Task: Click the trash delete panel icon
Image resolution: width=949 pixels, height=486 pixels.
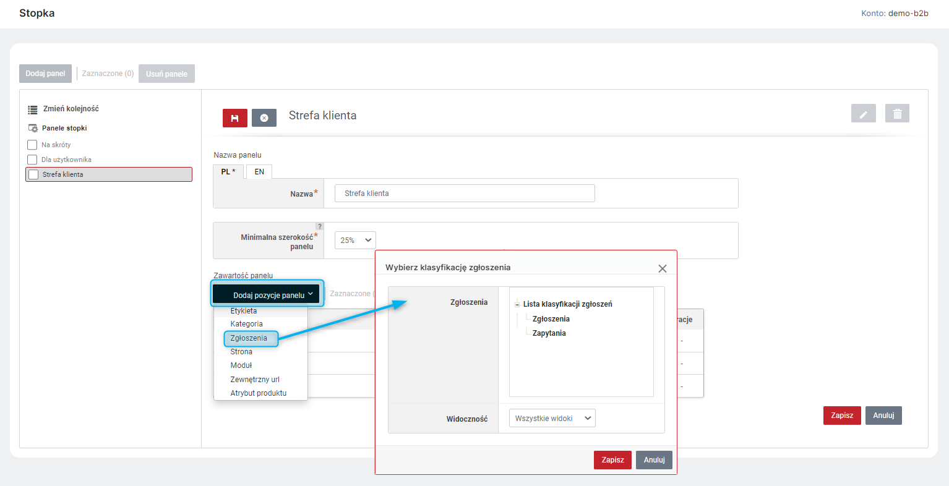Action: pos(898,113)
